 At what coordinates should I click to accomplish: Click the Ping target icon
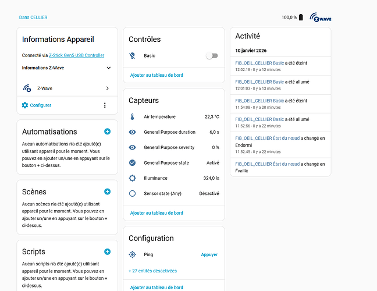click(132, 254)
